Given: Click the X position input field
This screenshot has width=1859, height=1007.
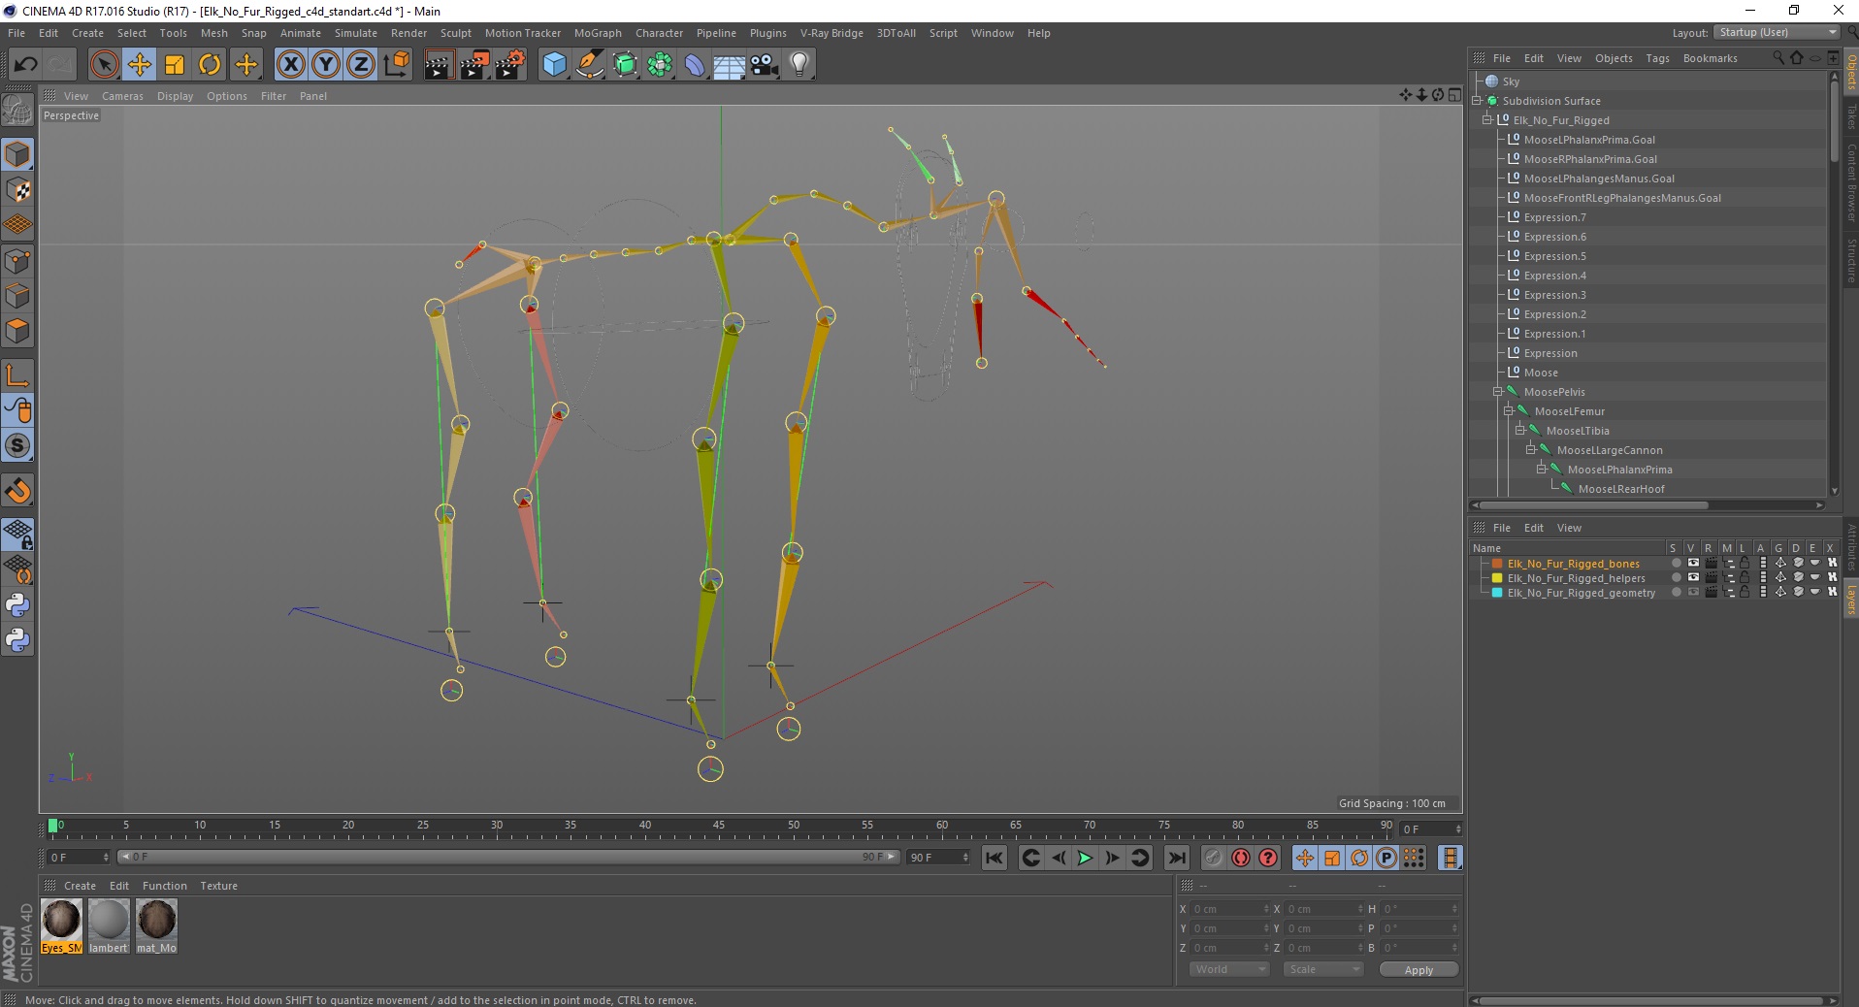Looking at the screenshot, I should pos(1229,909).
